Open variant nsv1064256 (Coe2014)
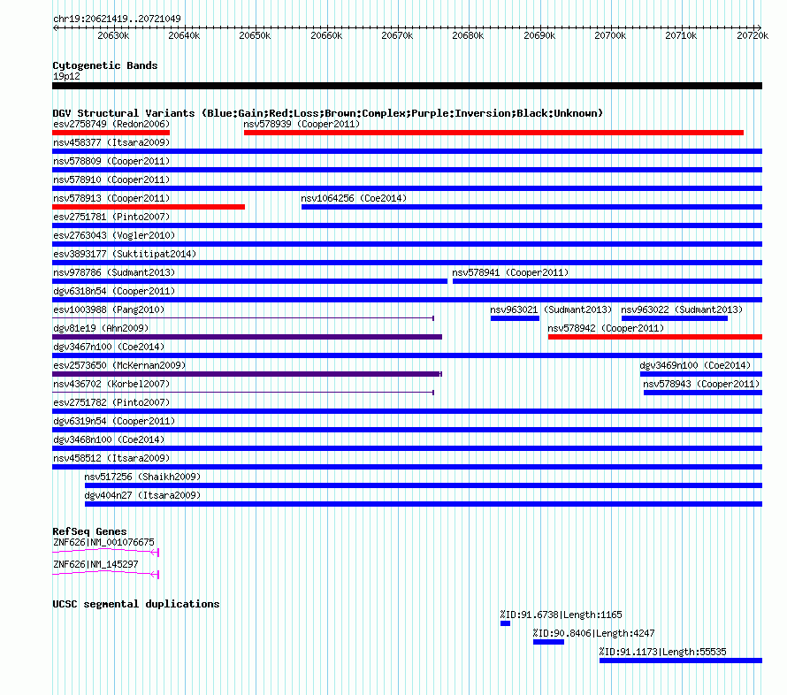 pyautogui.click(x=354, y=198)
